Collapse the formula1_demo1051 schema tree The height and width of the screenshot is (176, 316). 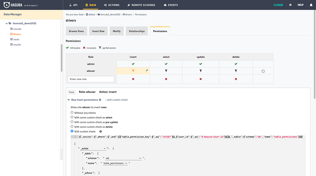coord(6,24)
